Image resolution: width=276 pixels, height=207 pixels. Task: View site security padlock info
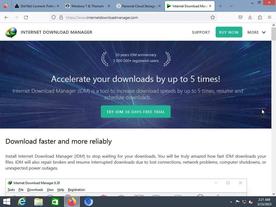coord(61,18)
